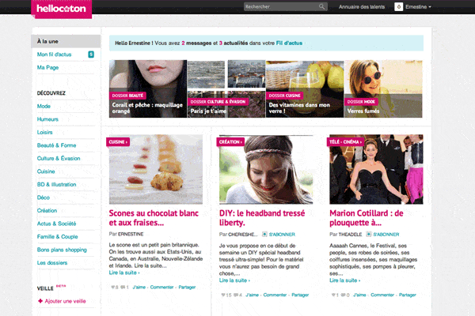Open Annuaire des talents
The width and height of the screenshot is (475, 316).
point(362,6)
